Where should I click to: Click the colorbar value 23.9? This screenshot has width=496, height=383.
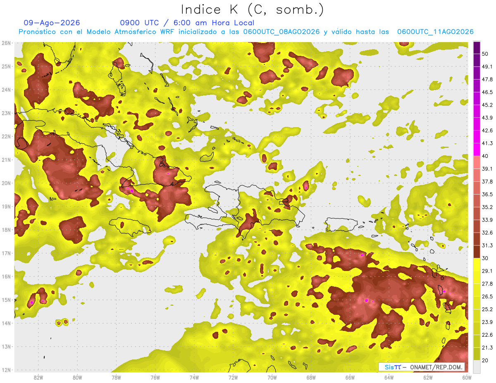pyautogui.click(x=487, y=322)
